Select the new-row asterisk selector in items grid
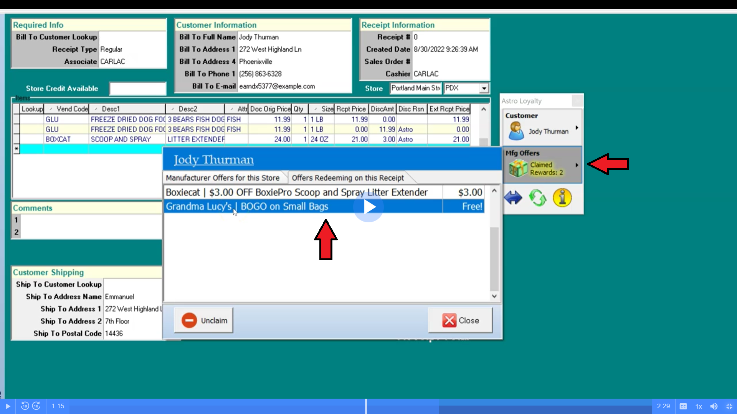This screenshot has height=414, width=737. point(16,149)
